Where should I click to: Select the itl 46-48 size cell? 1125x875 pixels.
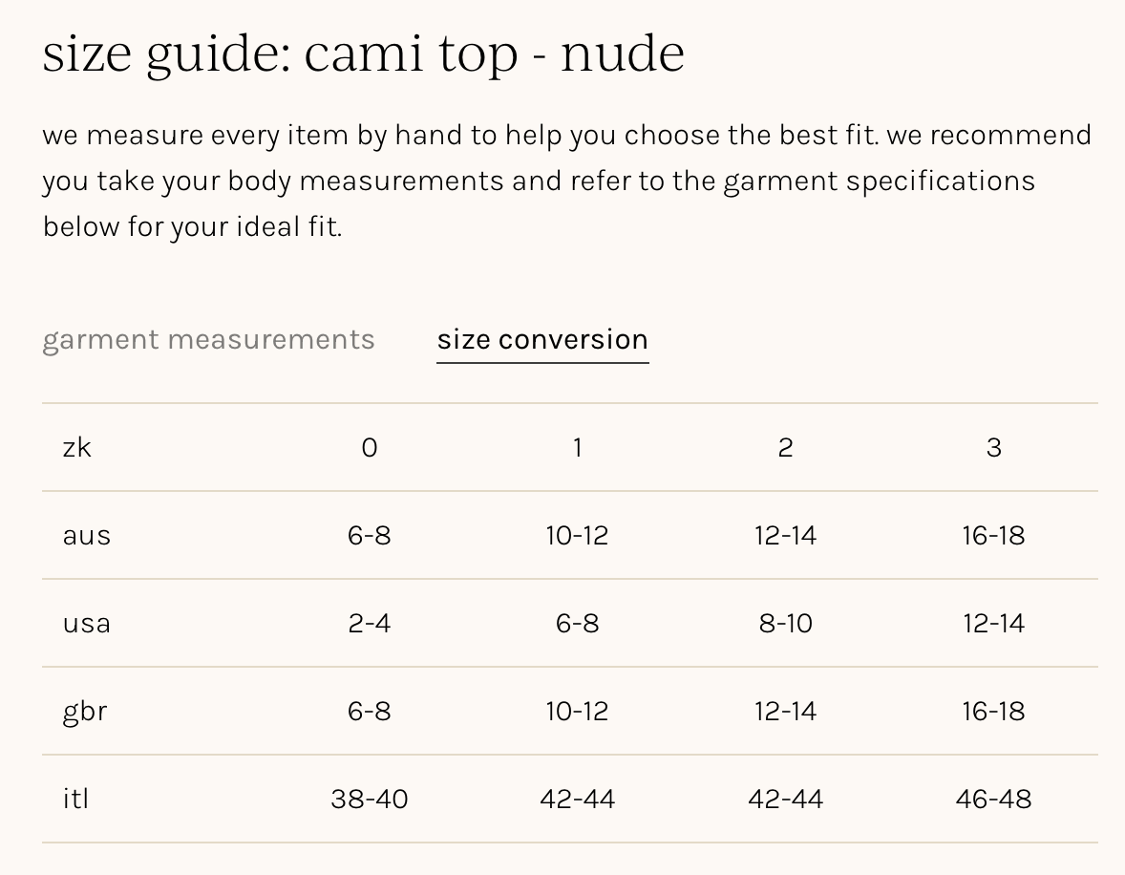[994, 799]
